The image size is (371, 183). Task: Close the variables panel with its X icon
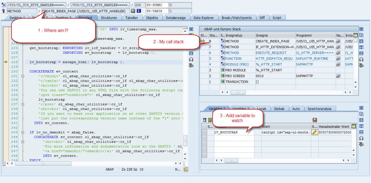coord(361,108)
